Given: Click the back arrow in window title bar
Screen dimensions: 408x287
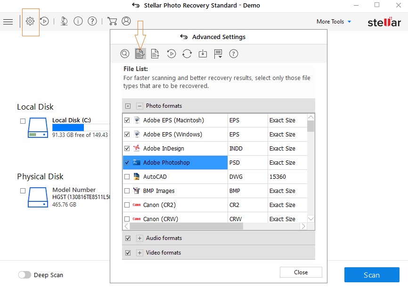Looking at the screenshot, I should pyautogui.click(x=136, y=5).
